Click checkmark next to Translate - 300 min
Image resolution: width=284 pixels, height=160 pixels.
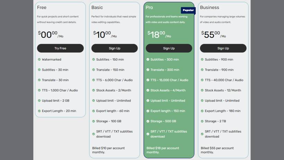pyautogui.click(x=148, y=70)
